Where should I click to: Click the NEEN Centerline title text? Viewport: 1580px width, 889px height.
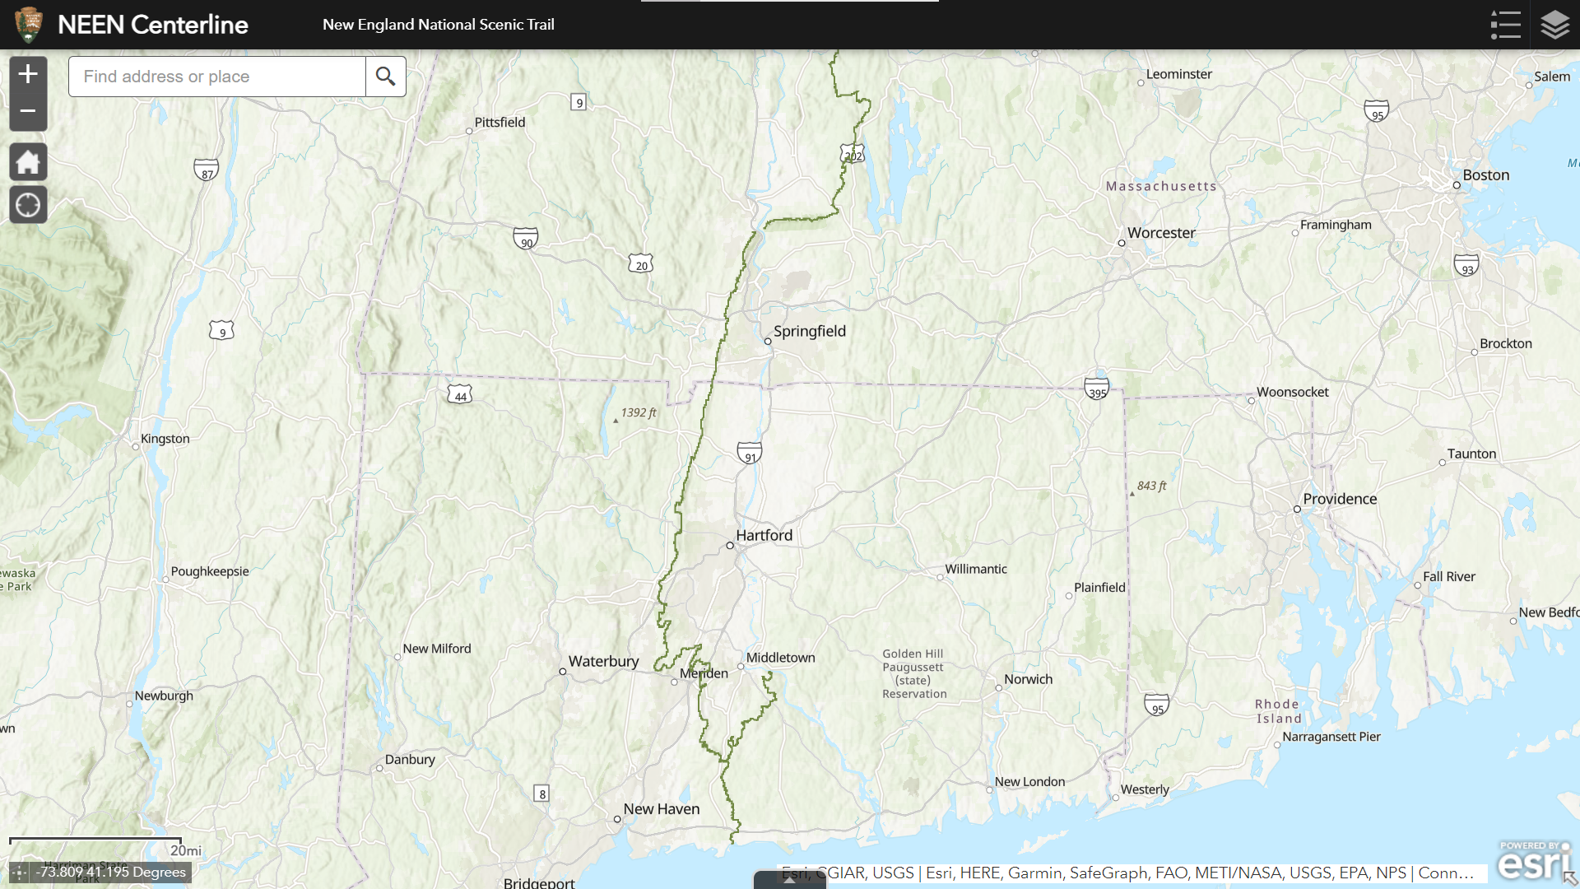[x=153, y=23]
